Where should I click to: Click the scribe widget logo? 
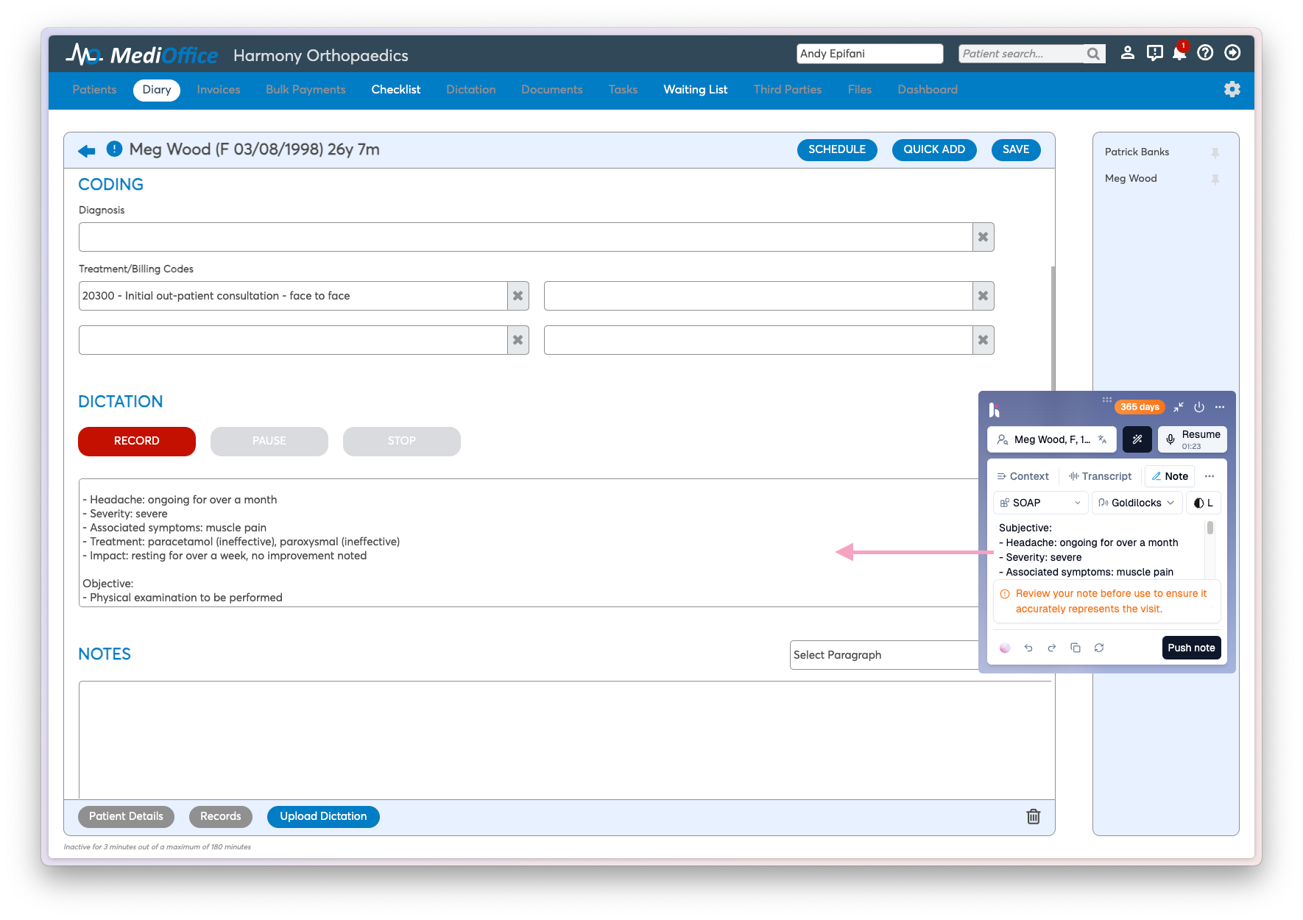click(x=995, y=409)
